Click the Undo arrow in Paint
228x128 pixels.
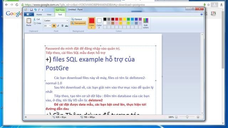click(x=35, y=10)
